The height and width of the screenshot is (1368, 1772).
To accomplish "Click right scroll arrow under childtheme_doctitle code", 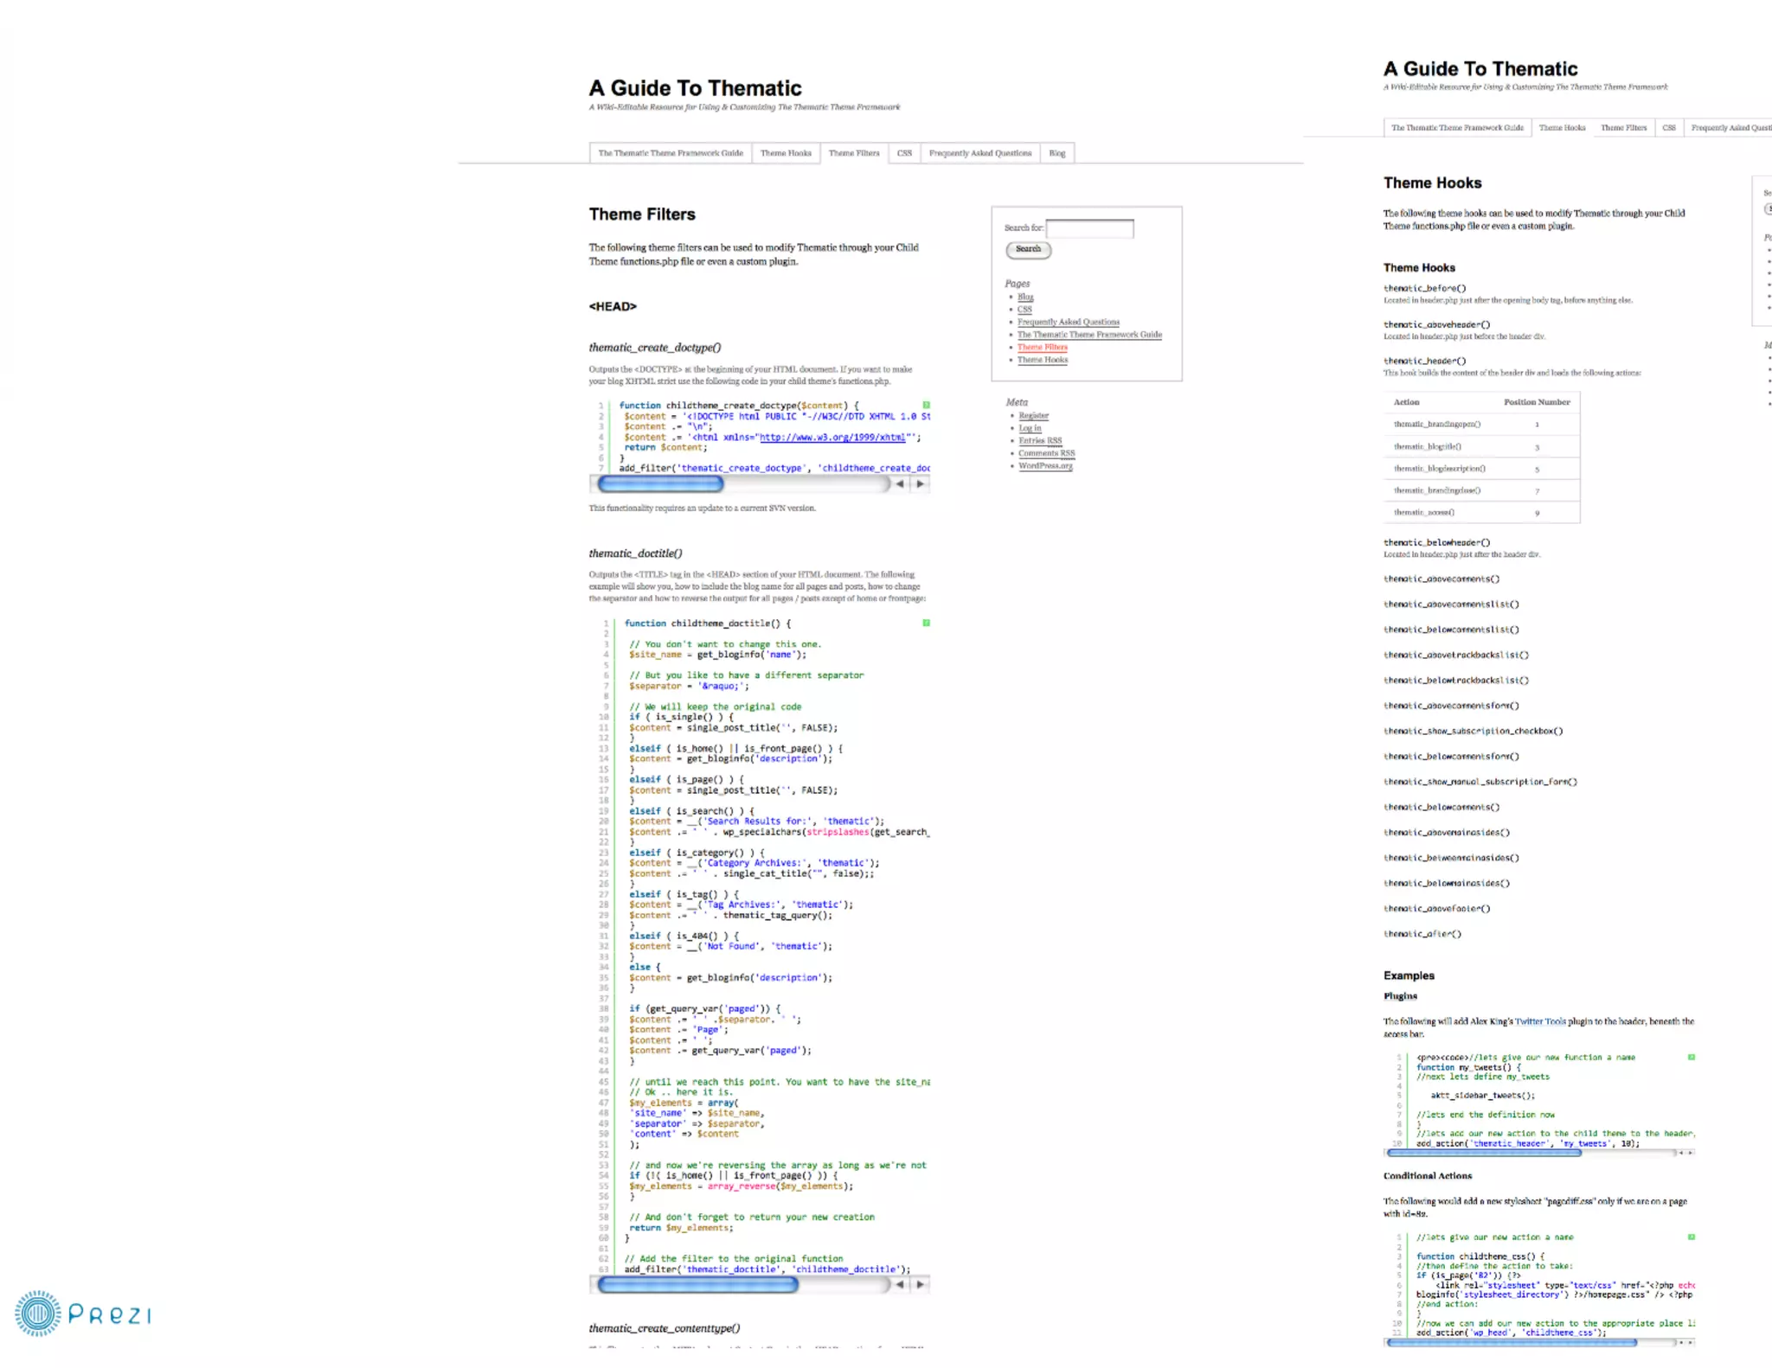I will click(x=920, y=1285).
